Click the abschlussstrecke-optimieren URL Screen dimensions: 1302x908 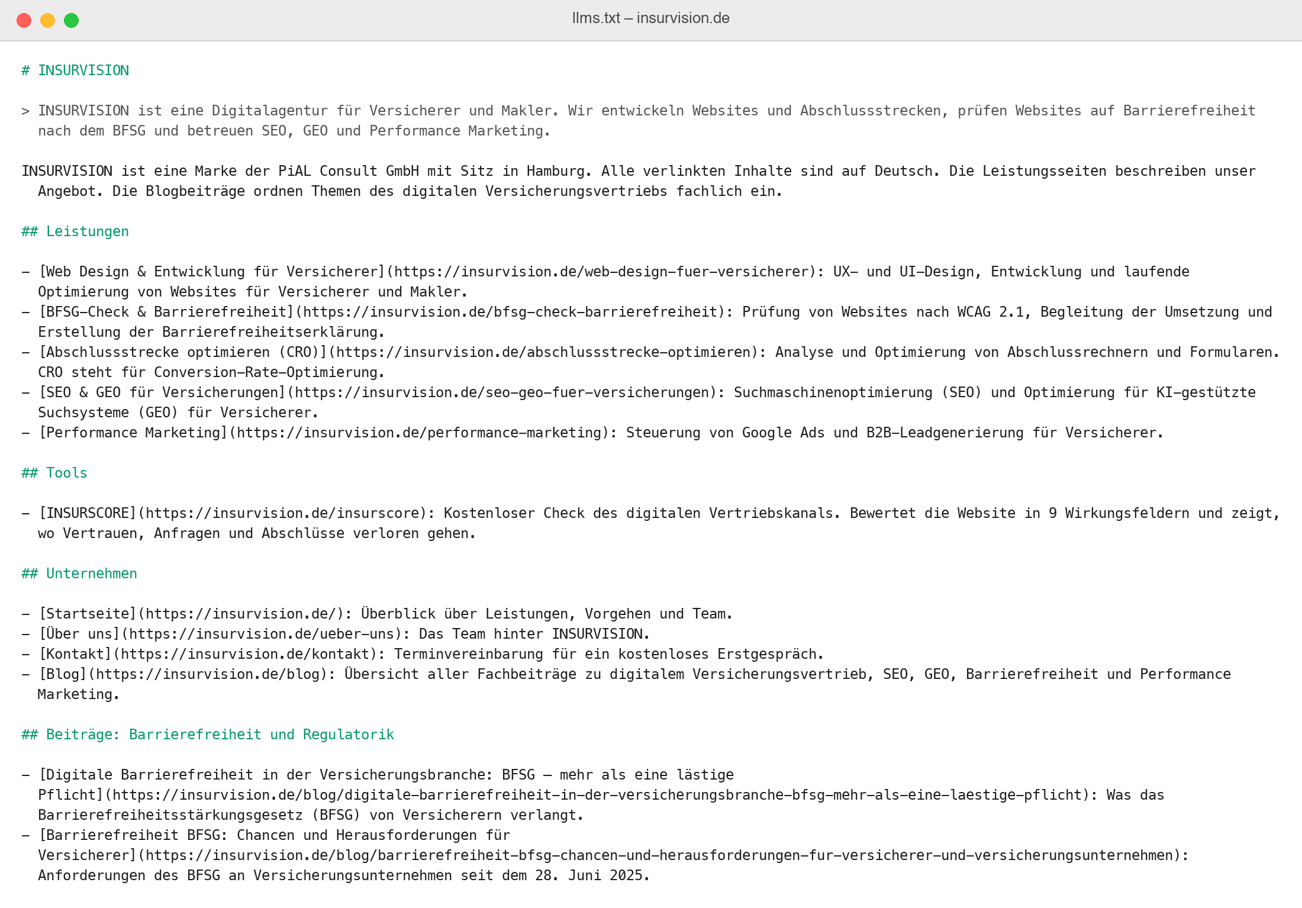tap(543, 352)
